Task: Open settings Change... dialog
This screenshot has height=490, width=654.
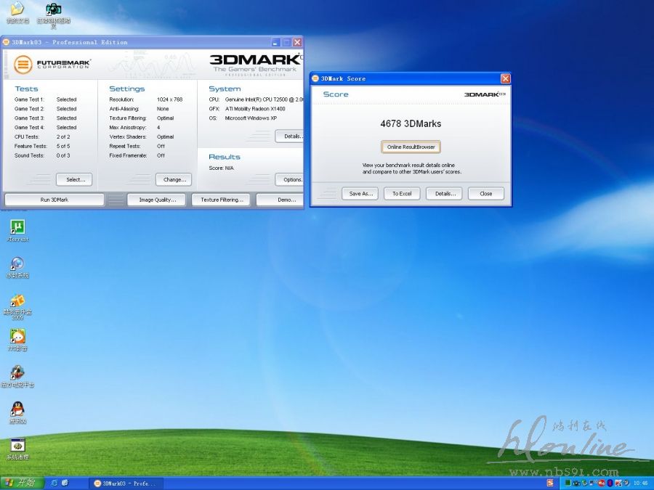Action: click(174, 179)
